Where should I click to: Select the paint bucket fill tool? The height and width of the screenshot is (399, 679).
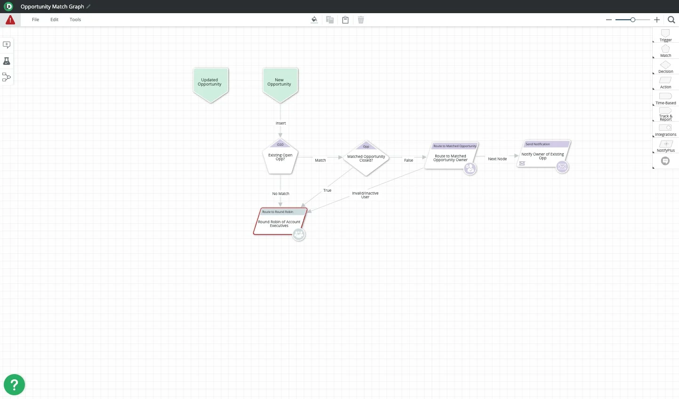click(x=314, y=20)
